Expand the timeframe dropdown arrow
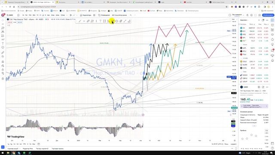Screen dimensions: 275x155 (67, 15)
